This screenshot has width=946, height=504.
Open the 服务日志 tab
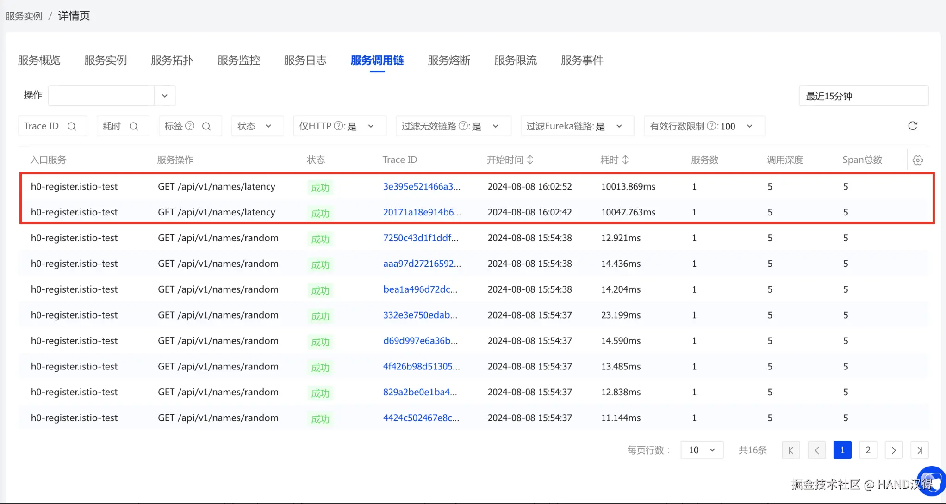(x=305, y=61)
